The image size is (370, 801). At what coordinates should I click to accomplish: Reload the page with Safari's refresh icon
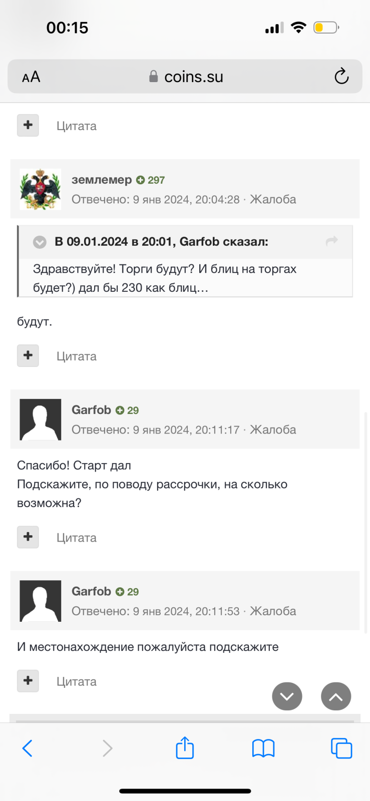coord(341,77)
